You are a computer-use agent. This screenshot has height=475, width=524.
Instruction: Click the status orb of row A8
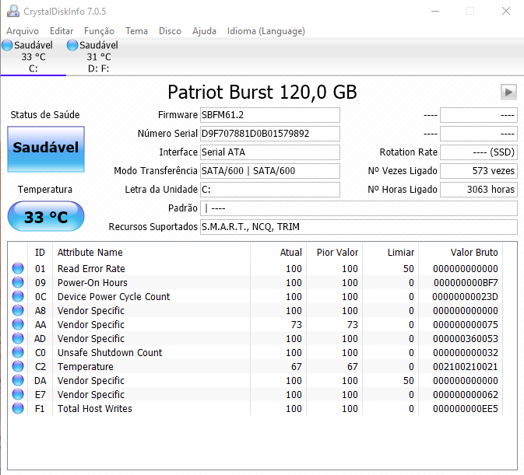click(18, 310)
